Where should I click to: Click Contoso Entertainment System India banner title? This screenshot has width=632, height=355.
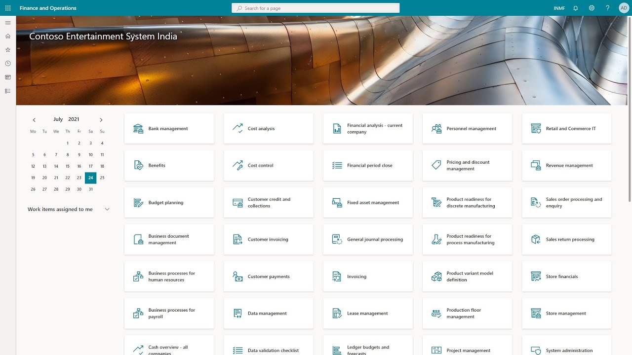(103, 36)
